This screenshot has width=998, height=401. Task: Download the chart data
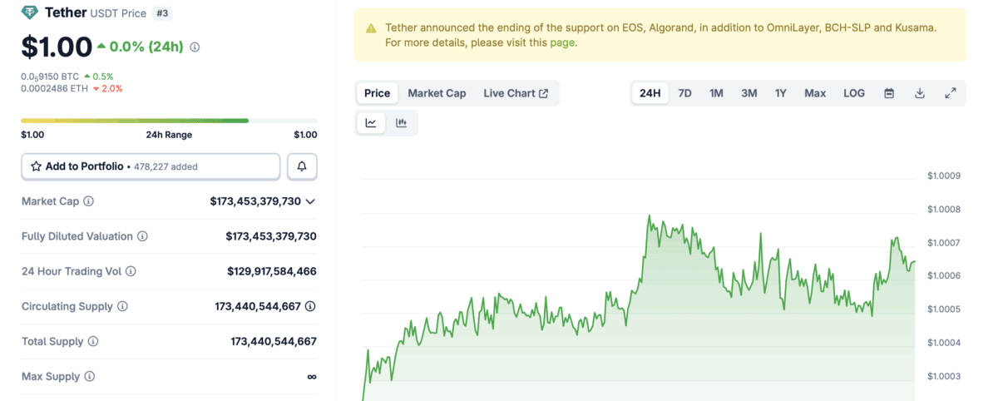[x=920, y=93]
